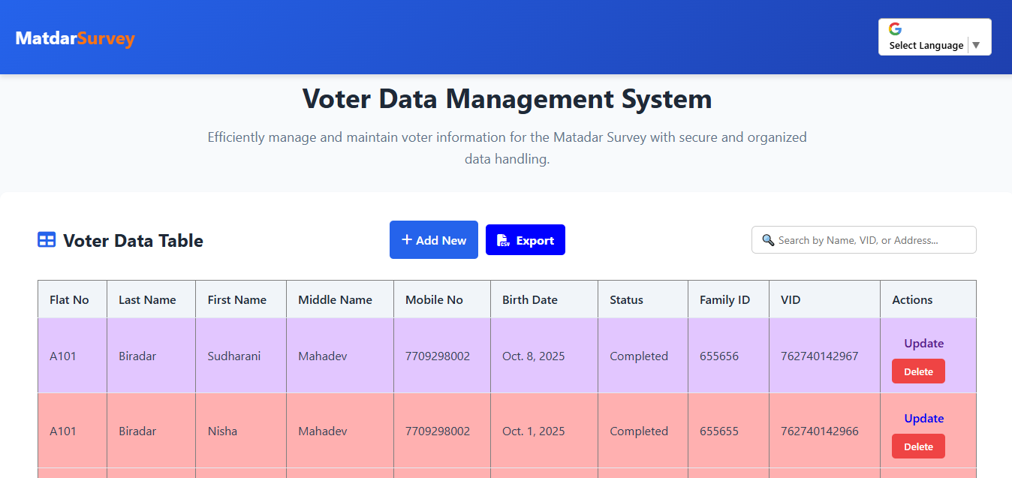Screen dimensions: 1012x478
Task: Click Update for Nisha Biradar
Action: [923, 418]
